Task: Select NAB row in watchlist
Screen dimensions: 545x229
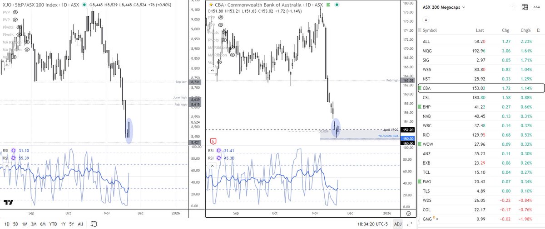Action: pos(481,116)
